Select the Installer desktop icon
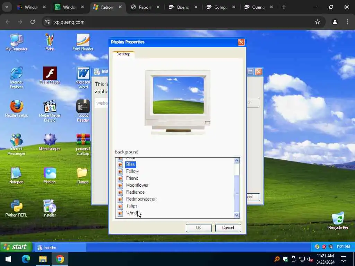The width and height of the screenshot is (355, 266). tap(50, 208)
